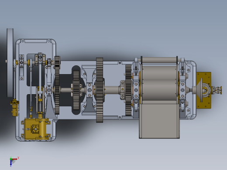Screen dimensions: 227x170
Task: Select the large flywheel disc at model's left end
Action: pyautogui.click(x=10, y=63)
